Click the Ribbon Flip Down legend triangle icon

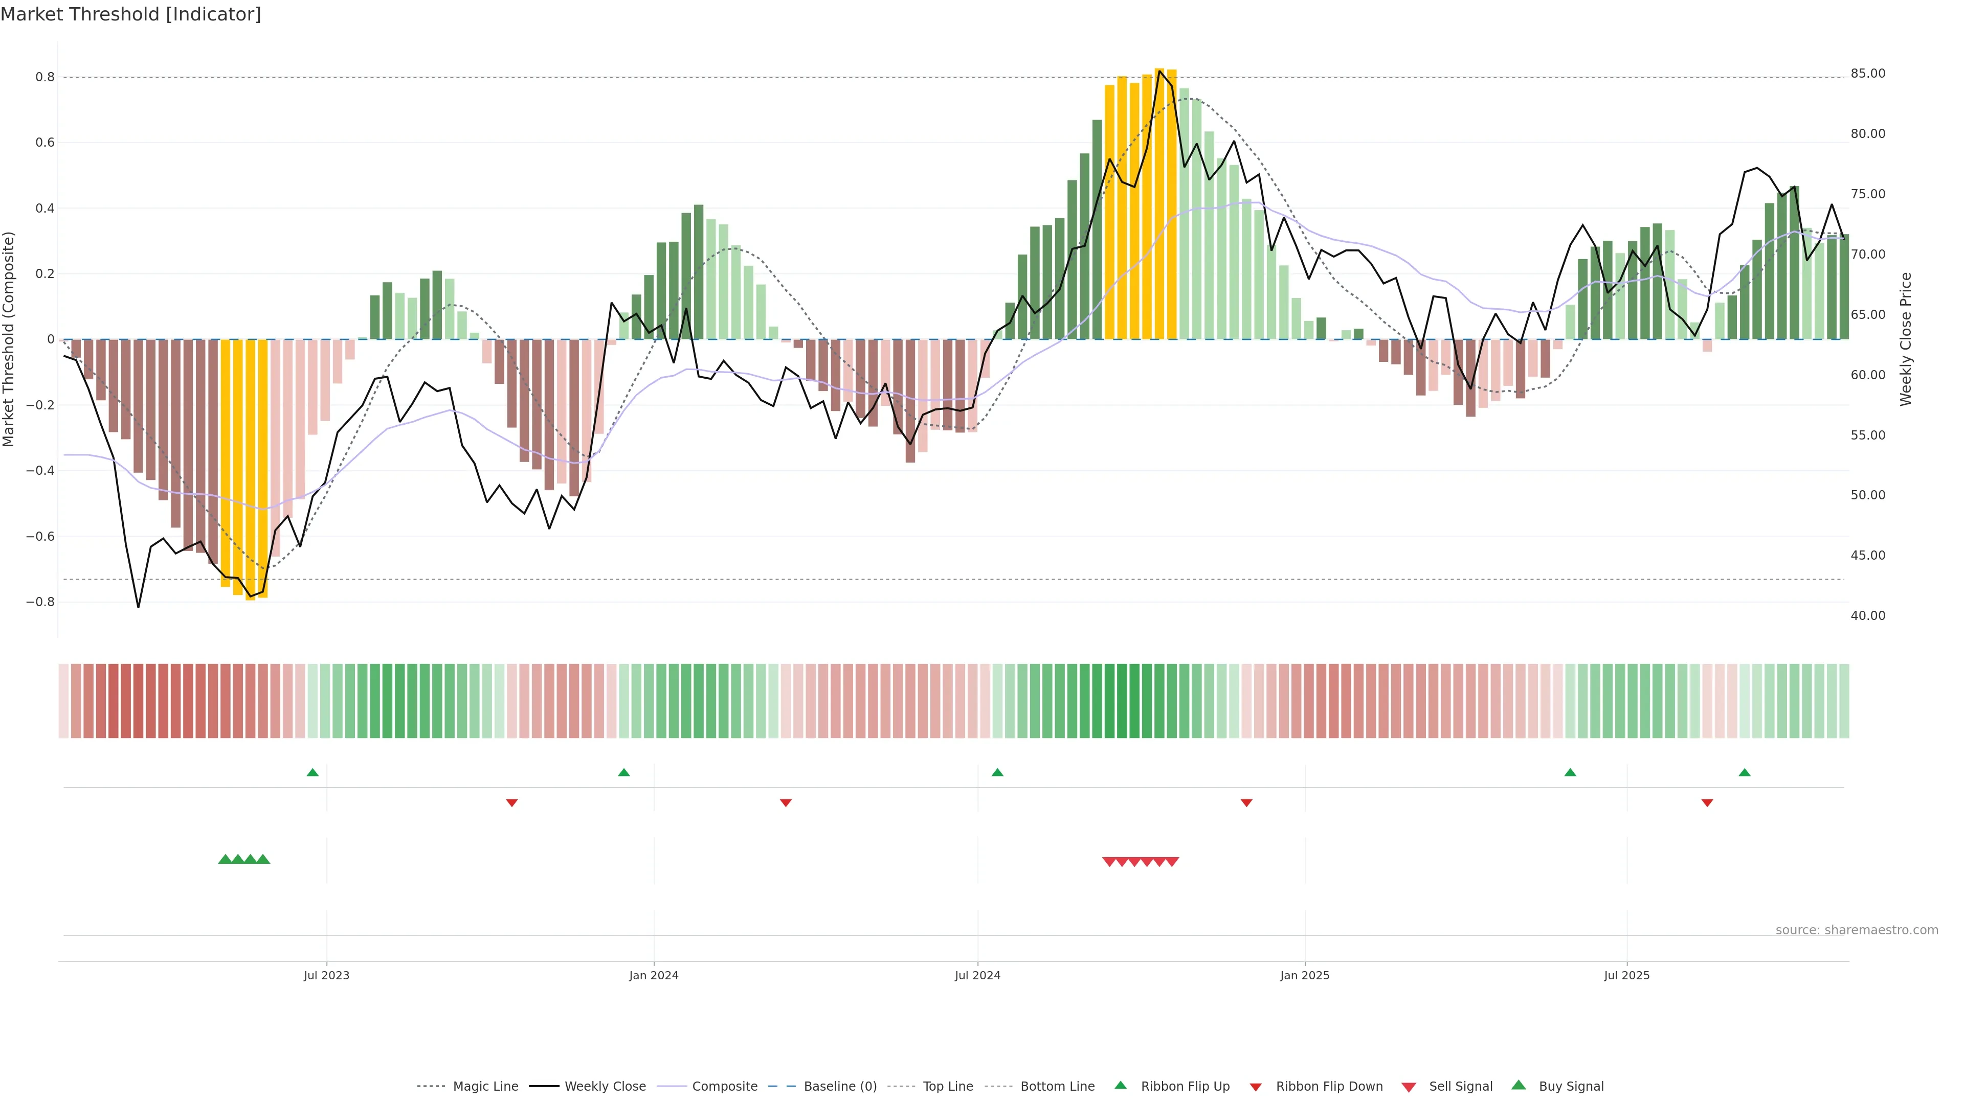point(1255,1087)
